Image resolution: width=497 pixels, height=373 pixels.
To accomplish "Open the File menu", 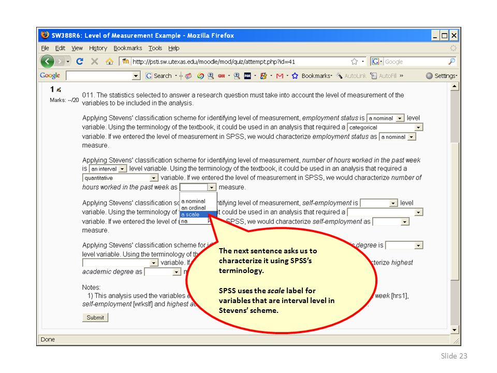I will coord(45,48).
